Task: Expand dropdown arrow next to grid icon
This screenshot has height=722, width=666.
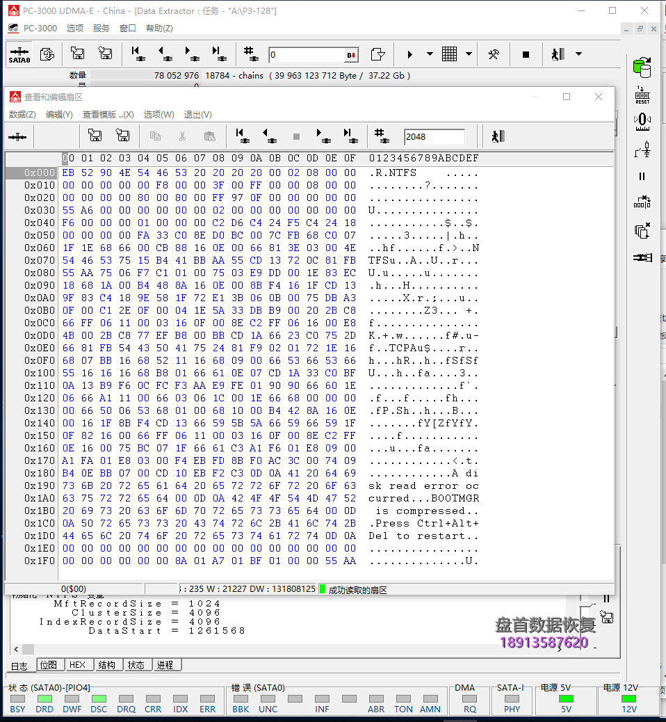Action: [469, 54]
